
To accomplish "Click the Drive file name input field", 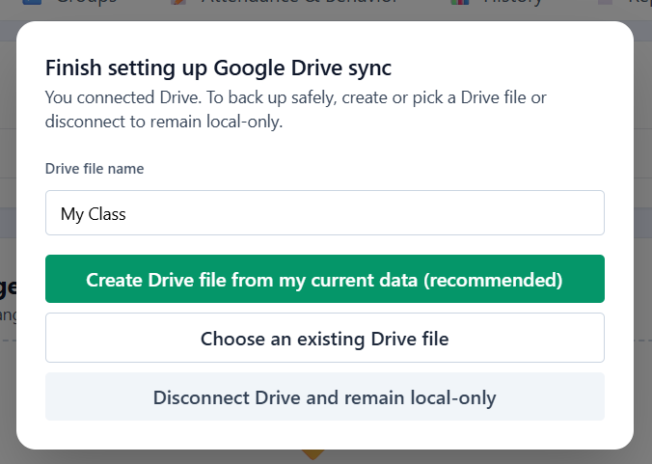I will [325, 213].
